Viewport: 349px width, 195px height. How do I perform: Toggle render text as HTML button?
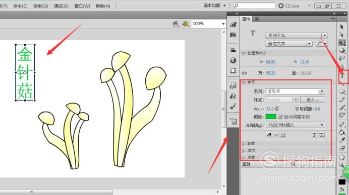[276, 135]
